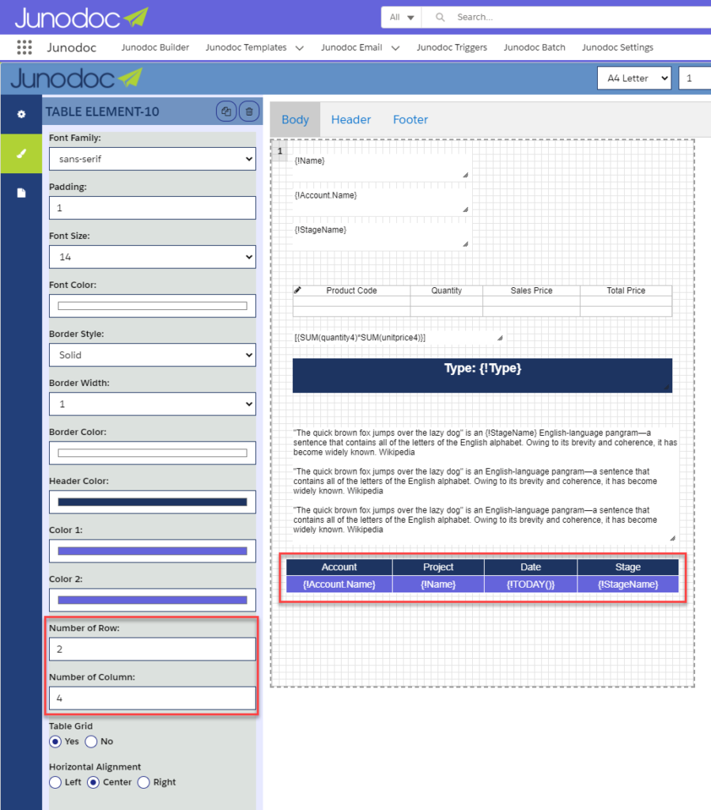
Task: Select Yes for Table Grid
Action: [x=55, y=741]
